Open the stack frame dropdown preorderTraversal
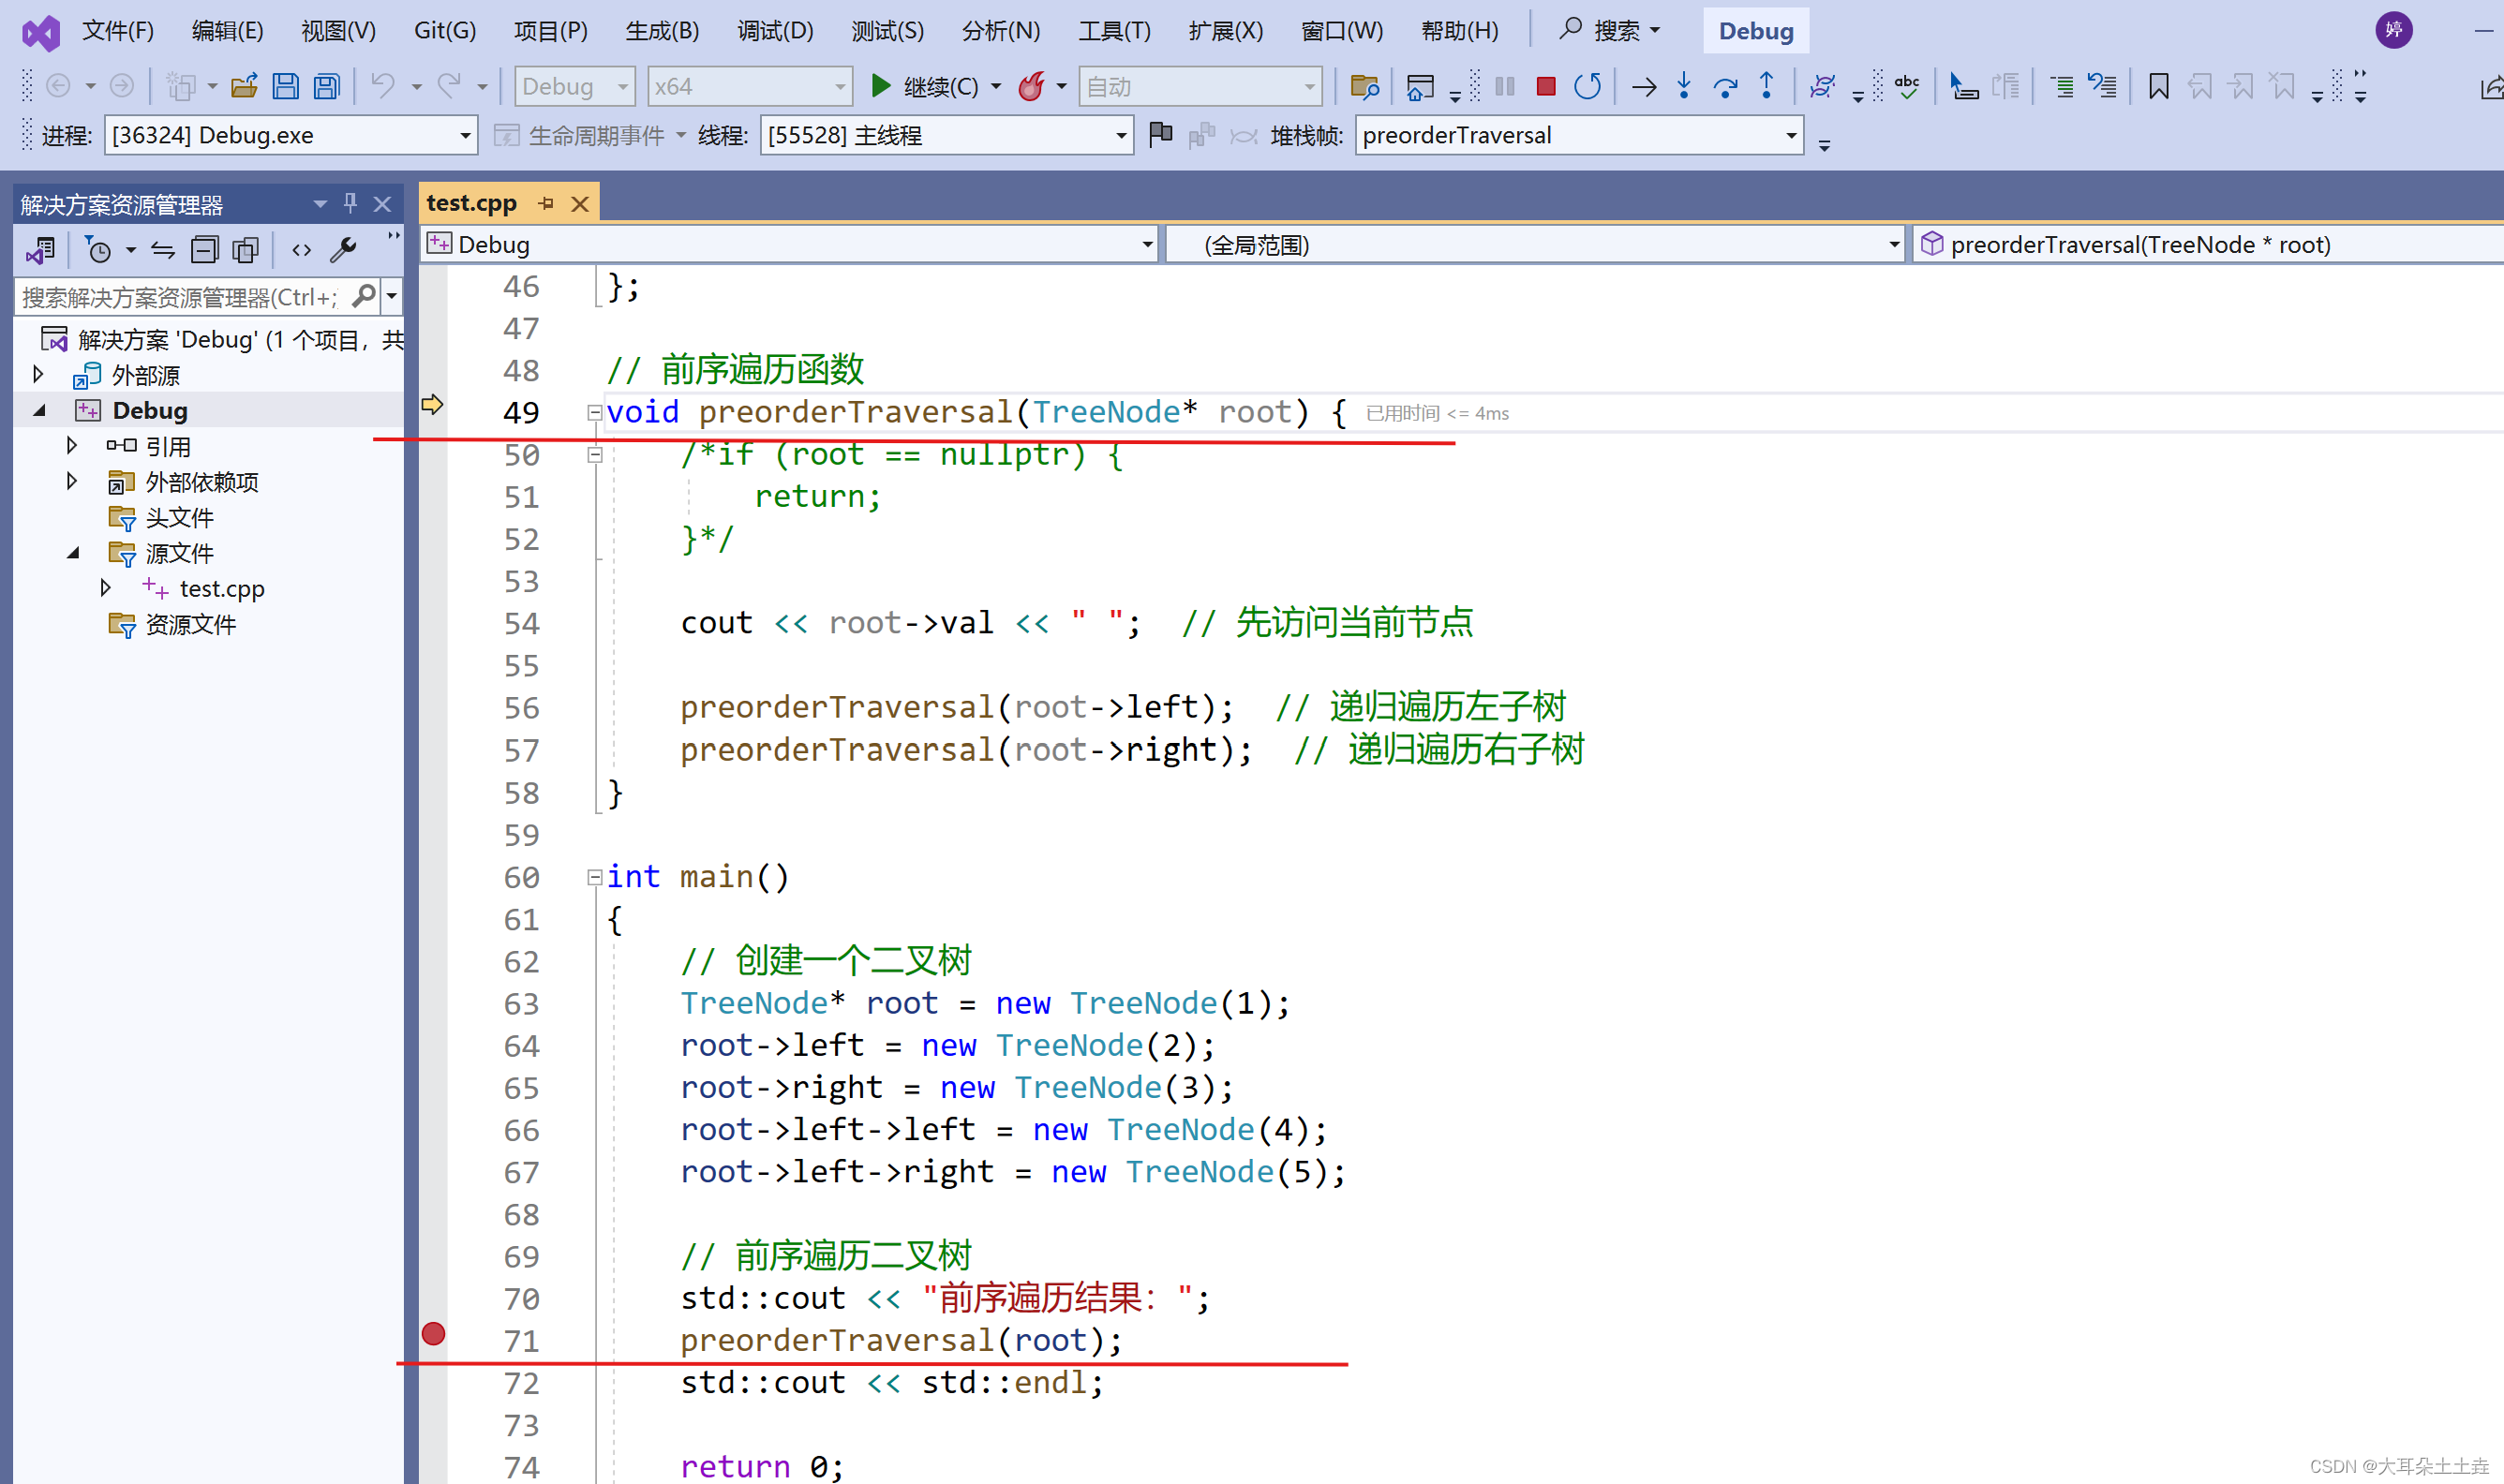This screenshot has width=2504, height=1484. coord(1579,135)
